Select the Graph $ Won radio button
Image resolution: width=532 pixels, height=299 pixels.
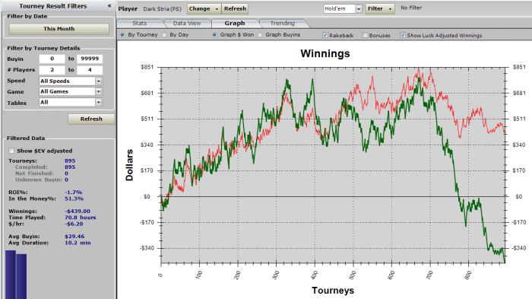(214, 35)
